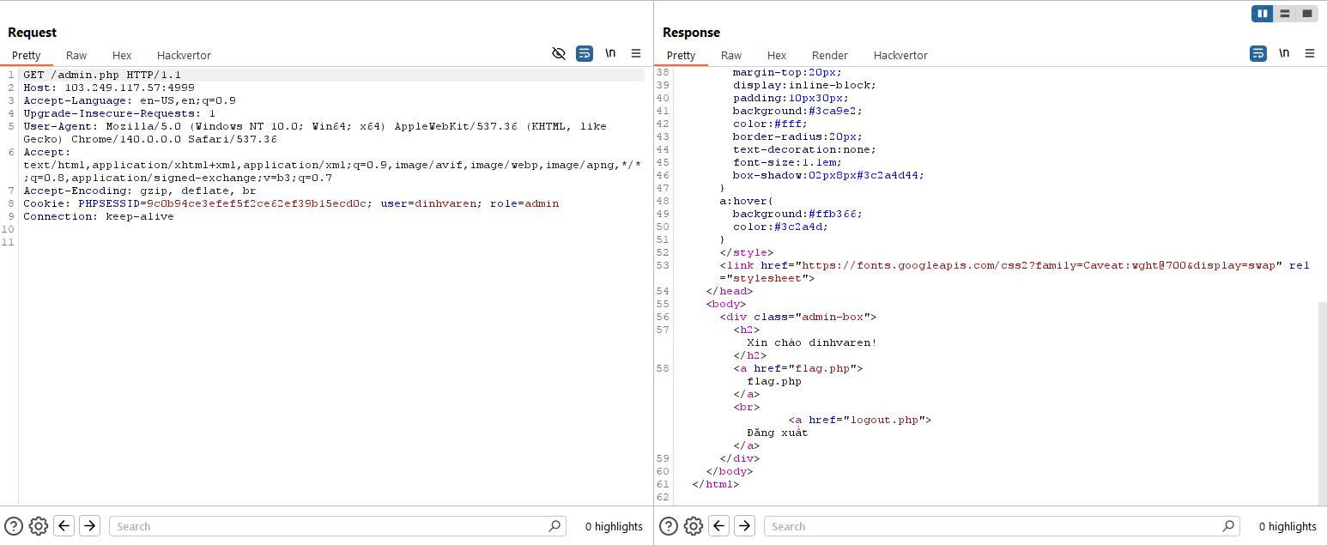
Task: Click the Request panel title
Action: (32, 32)
